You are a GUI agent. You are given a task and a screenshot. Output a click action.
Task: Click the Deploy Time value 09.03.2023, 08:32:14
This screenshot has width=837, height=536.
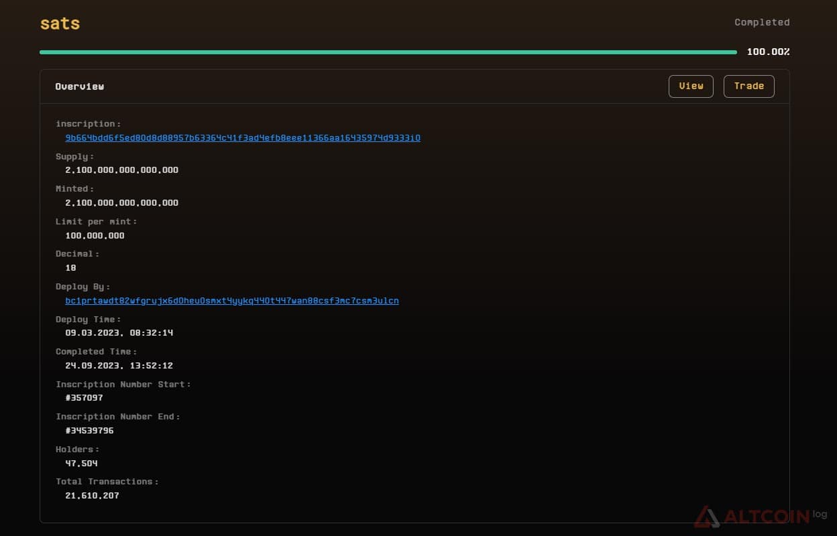(119, 333)
